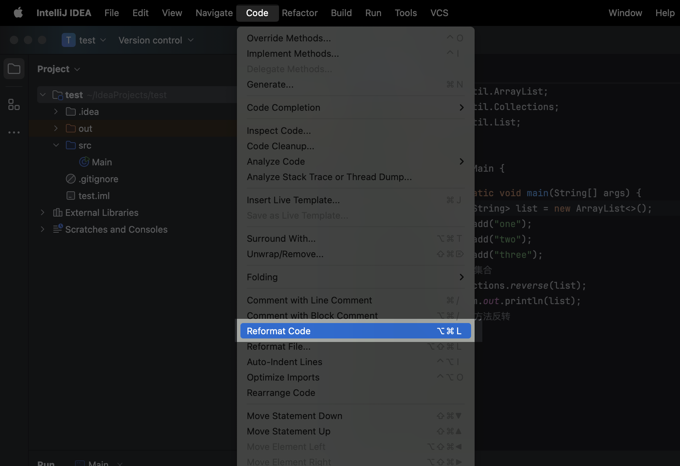Screen dimensions: 680x466
Task: Expand External Libraries node
Action: coord(43,213)
